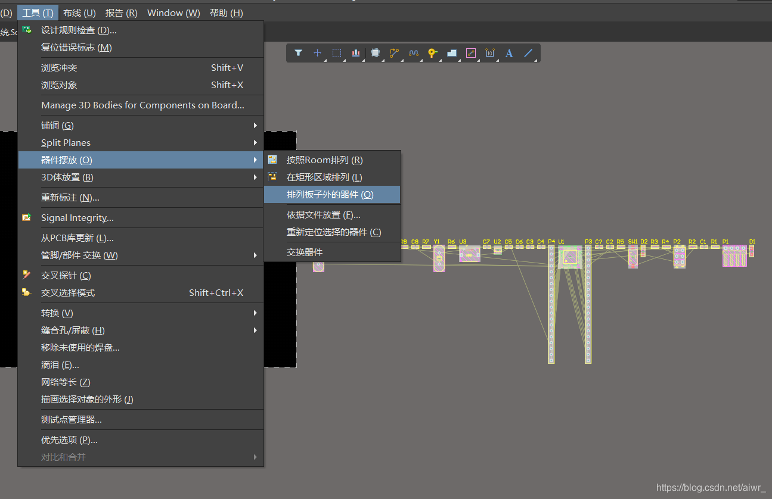The width and height of the screenshot is (772, 499).
Task: Open the 工具 (T) menu
Action: [38, 13]
